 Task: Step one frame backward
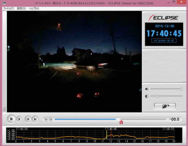[x=46, y=119]
